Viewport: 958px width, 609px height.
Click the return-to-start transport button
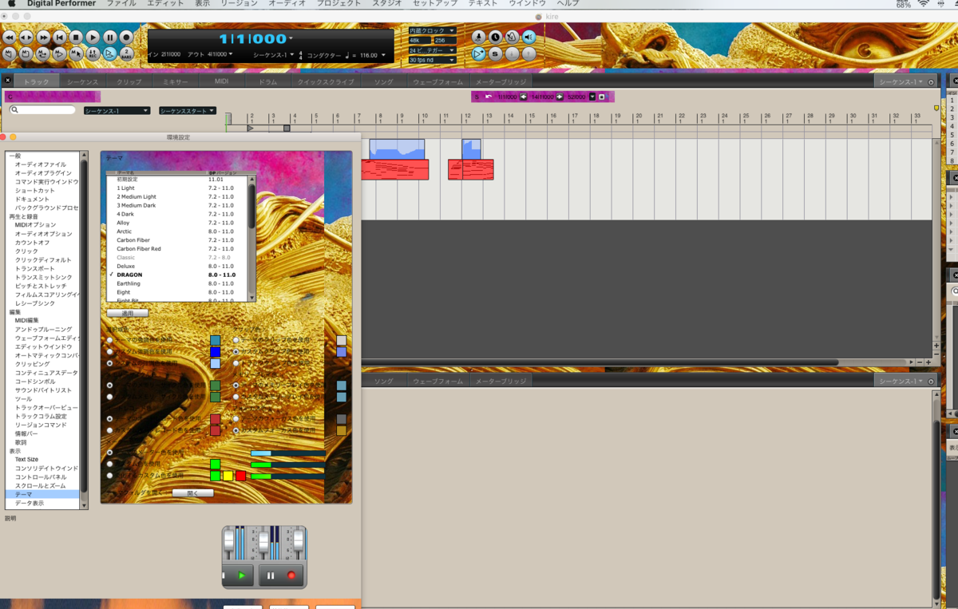coord(59,38)
